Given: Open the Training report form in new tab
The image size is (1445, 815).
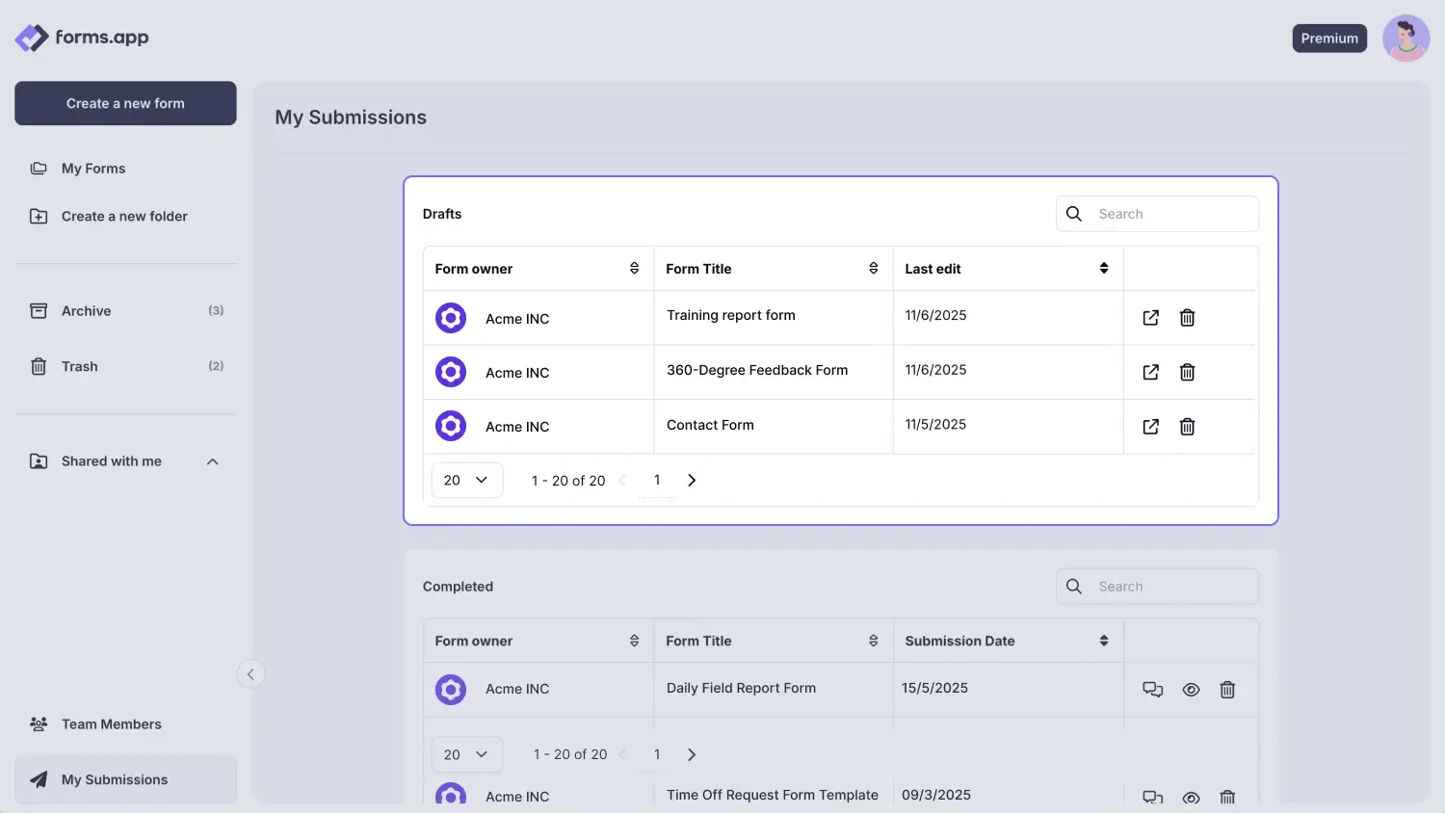Looking at the screenshot, I should click(1150, 317).
